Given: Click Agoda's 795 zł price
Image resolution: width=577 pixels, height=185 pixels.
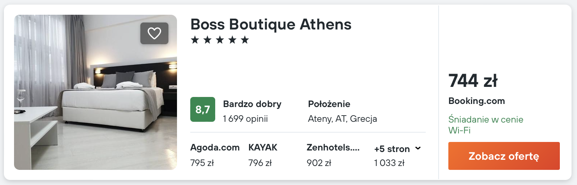Looking at the screenshot, I should point(202,163).
